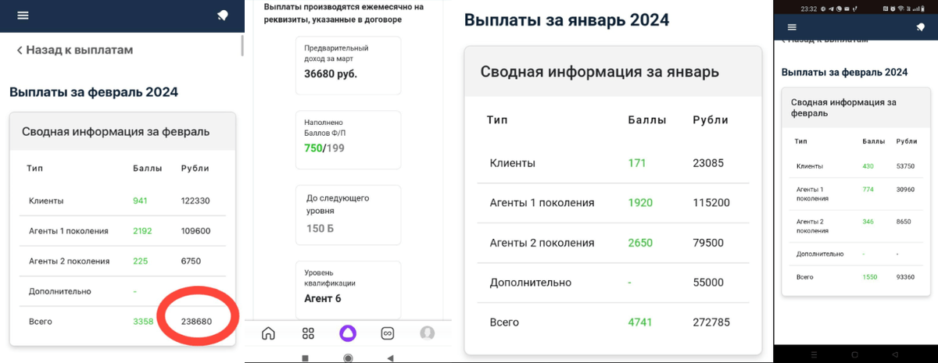The height and width of the screenshot is (363, 938).
Task: Click the total points value 3358
Action: point(142,321)
